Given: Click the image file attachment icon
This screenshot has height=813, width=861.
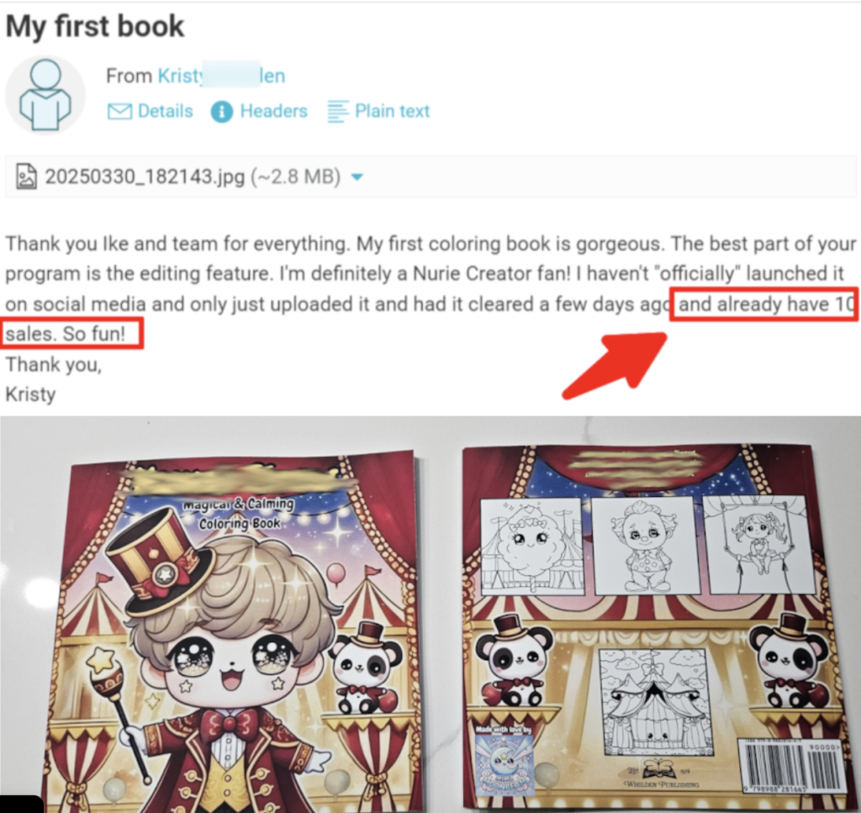Looking at the screenshot, I should coord(26,177).
